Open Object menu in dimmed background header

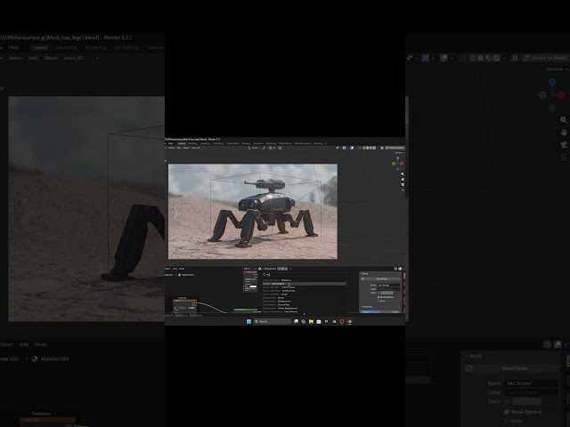pos(51,58)
